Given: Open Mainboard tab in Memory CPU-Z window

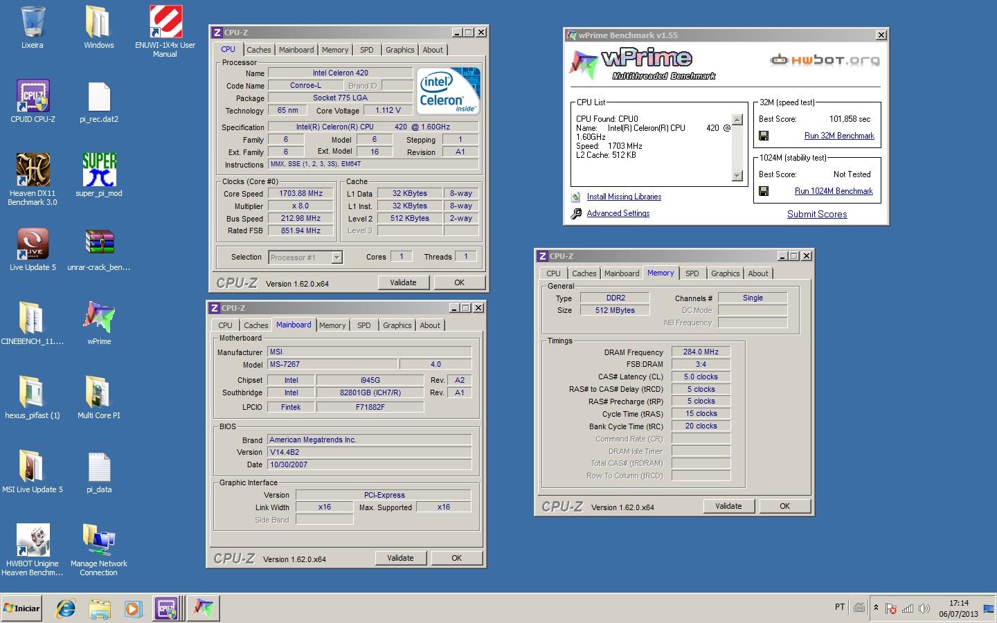Looking at the screenshot, I should (622, 273).
